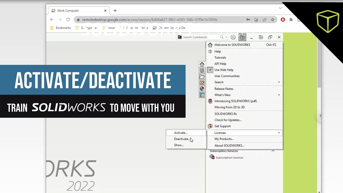Open Appearances color ball tab in task pane
This screenshot has width=343, height=193.
click(x=202, y=89)
